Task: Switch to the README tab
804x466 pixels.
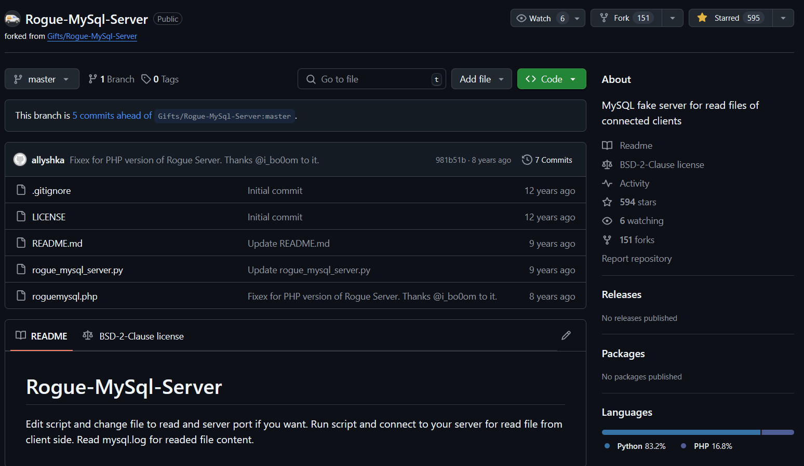Action: [42, 336]
